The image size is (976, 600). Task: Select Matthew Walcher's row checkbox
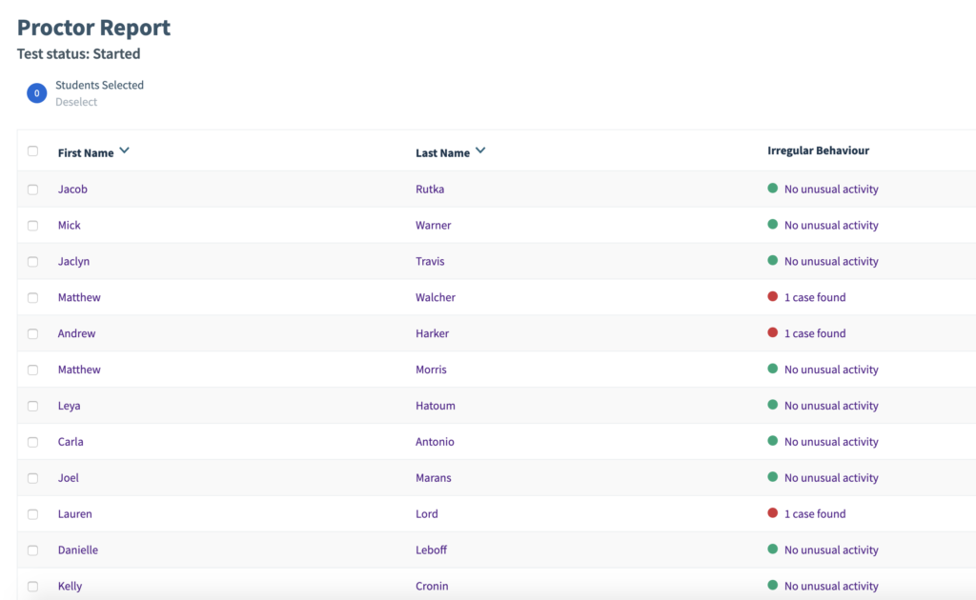pyautogui.click(x=33, y=298)
